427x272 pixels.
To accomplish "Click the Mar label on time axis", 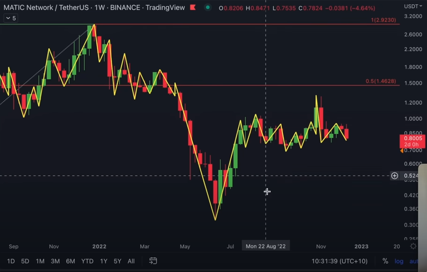I will pos(145,246).
